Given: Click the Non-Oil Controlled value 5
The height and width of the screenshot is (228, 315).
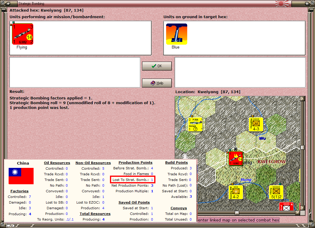Looking at the screenshot, I should tap(103, 168).
